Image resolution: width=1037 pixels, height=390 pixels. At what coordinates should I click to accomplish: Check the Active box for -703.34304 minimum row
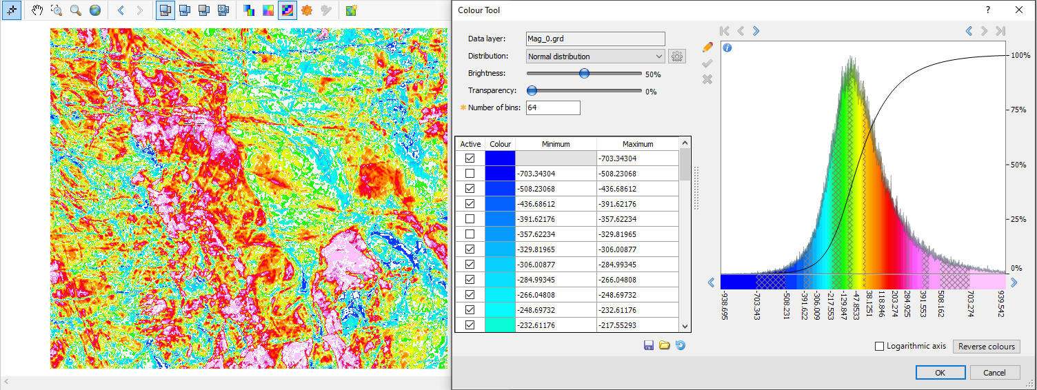pos(470,174)
